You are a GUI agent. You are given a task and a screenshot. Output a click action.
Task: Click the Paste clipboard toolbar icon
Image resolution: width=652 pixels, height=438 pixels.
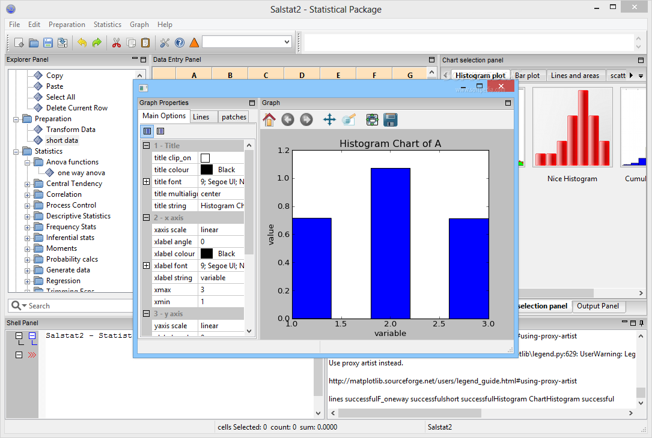click(x=145, y=43)
